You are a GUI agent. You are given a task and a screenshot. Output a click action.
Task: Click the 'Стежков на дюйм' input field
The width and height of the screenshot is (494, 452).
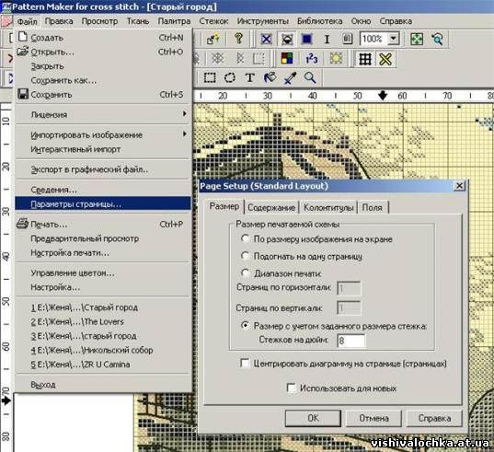coord(351,341)
